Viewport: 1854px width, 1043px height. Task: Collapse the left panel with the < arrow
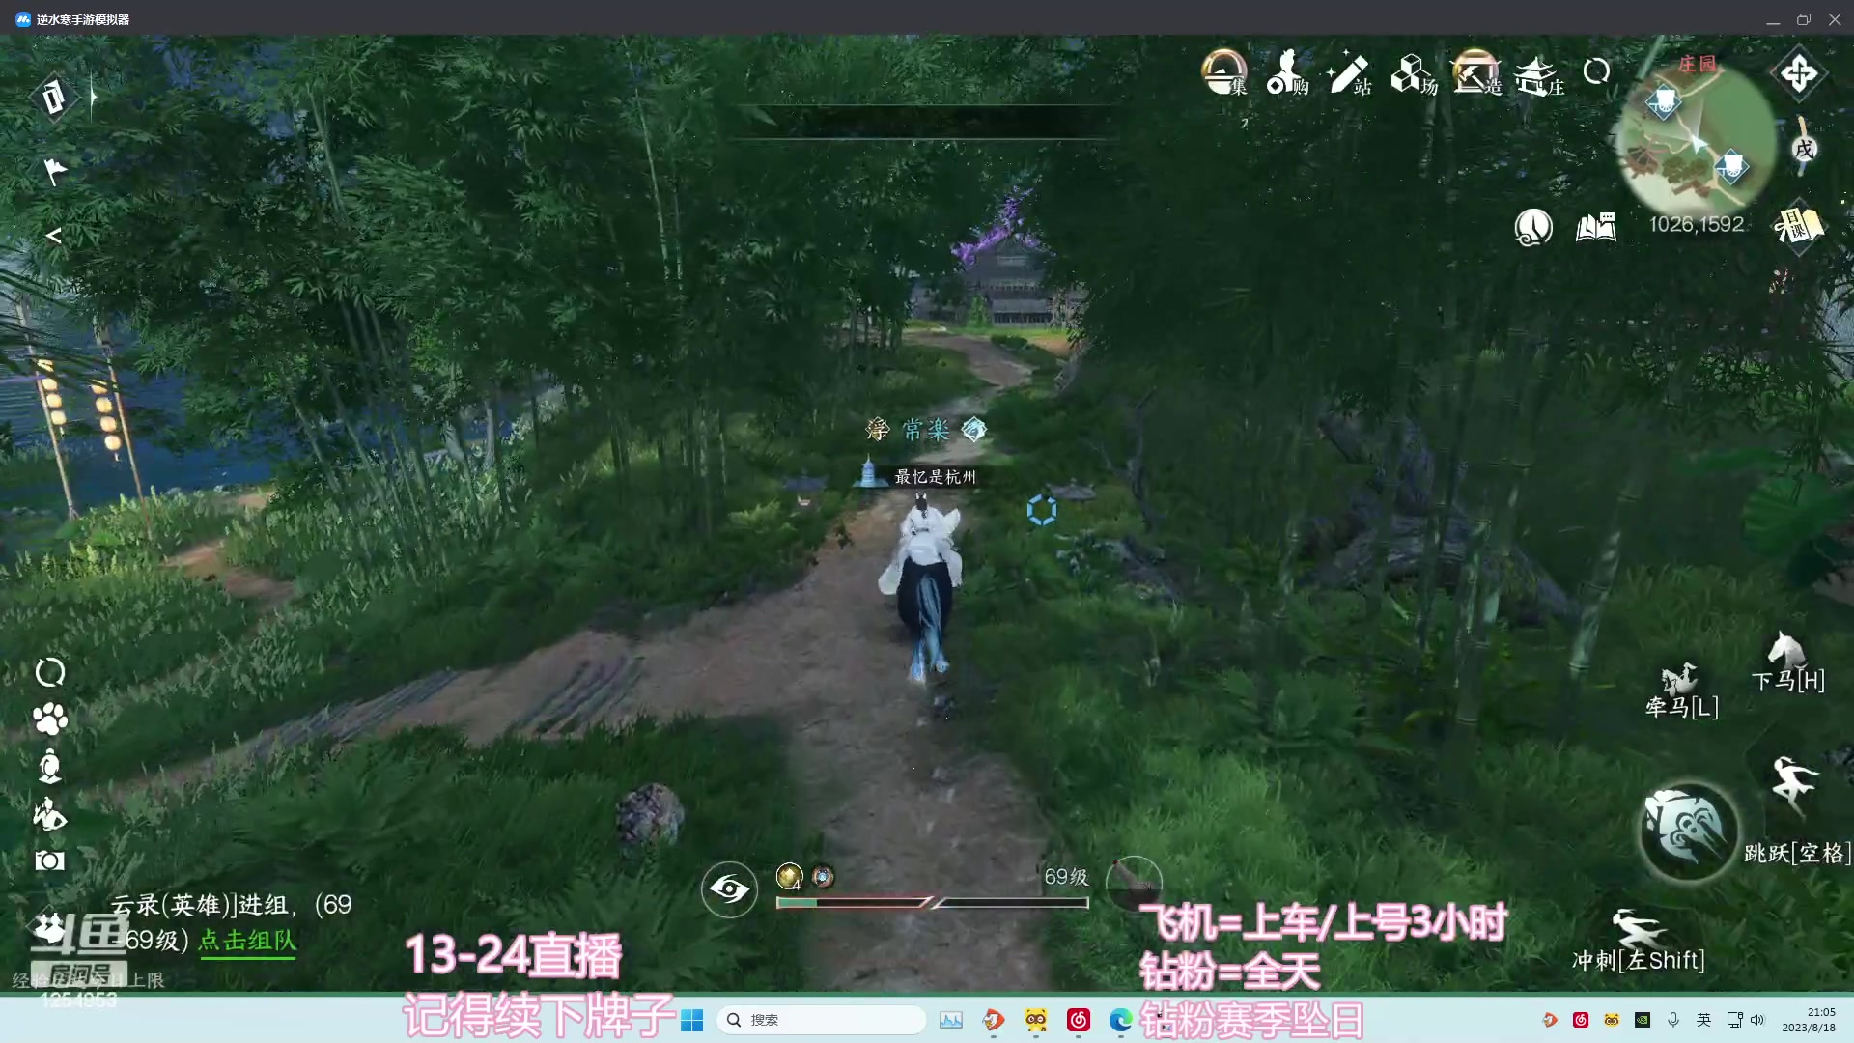click(54, 236)
